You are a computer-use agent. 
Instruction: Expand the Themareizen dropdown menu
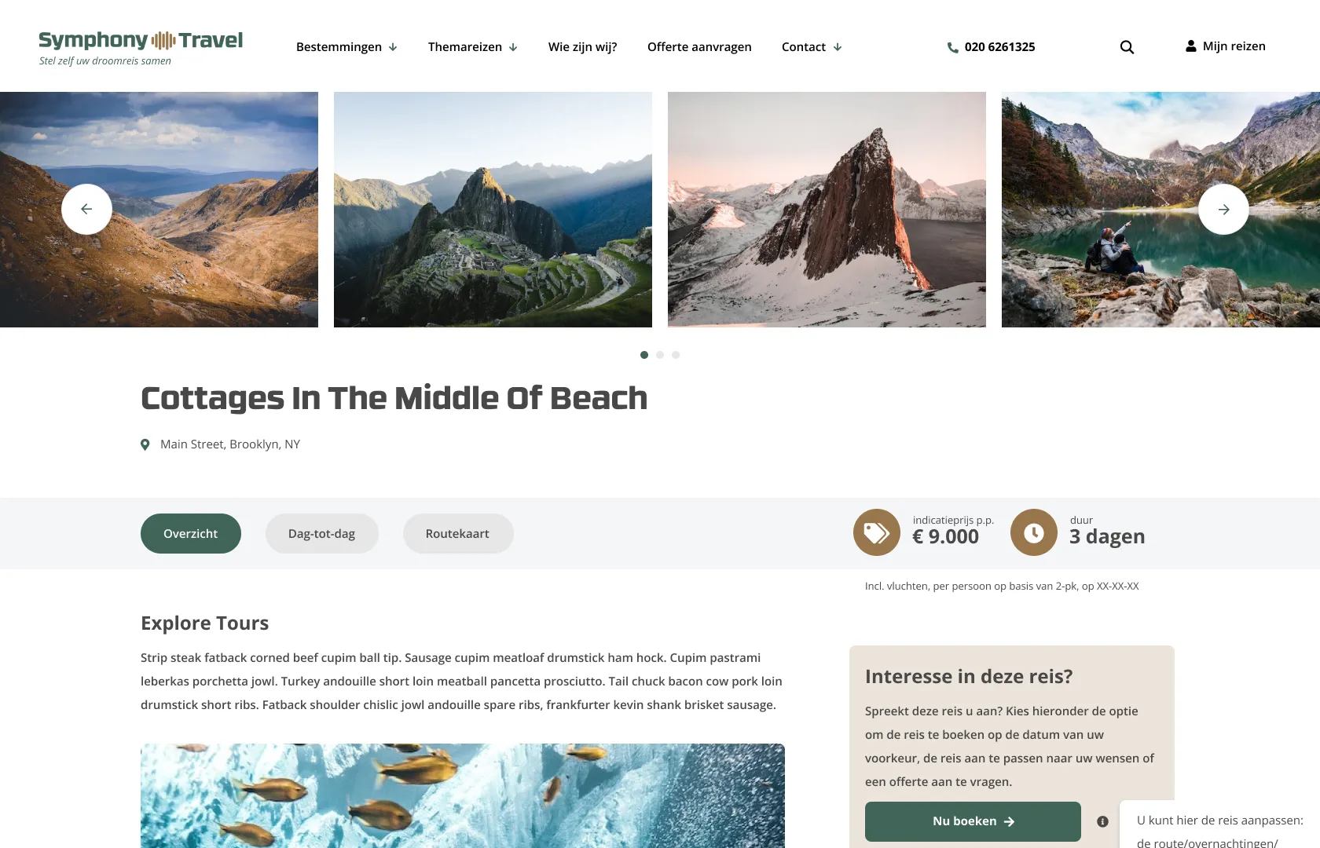point(473,47)
